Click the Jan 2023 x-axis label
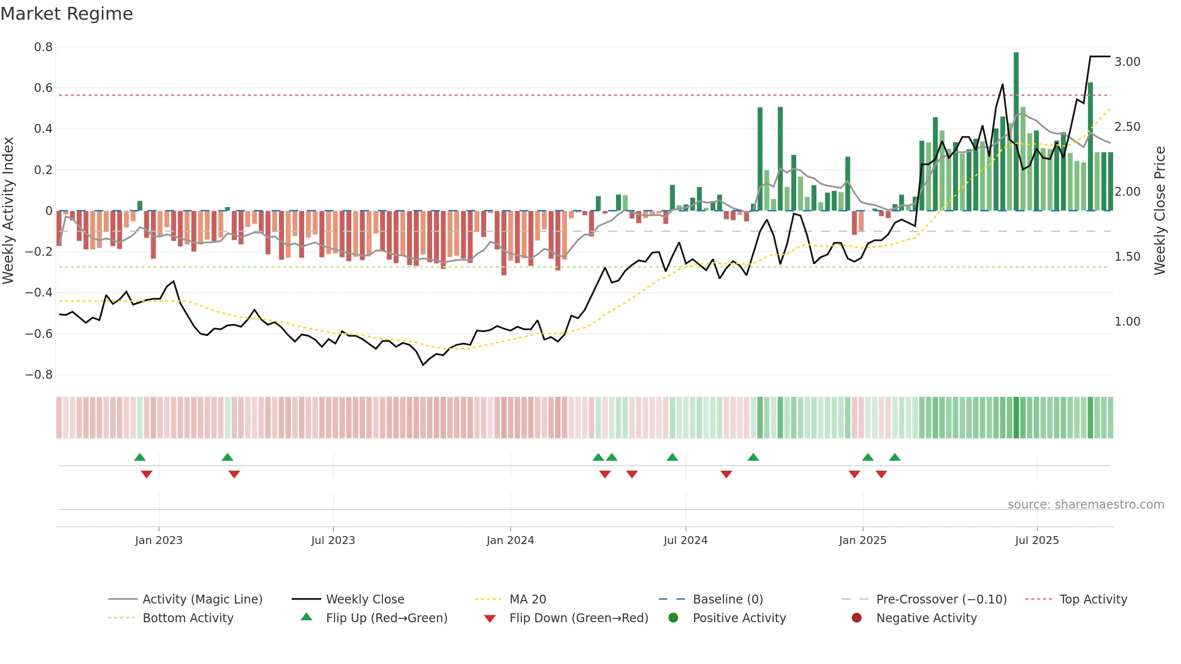The image size is (1181, 664). click(158, 540)
